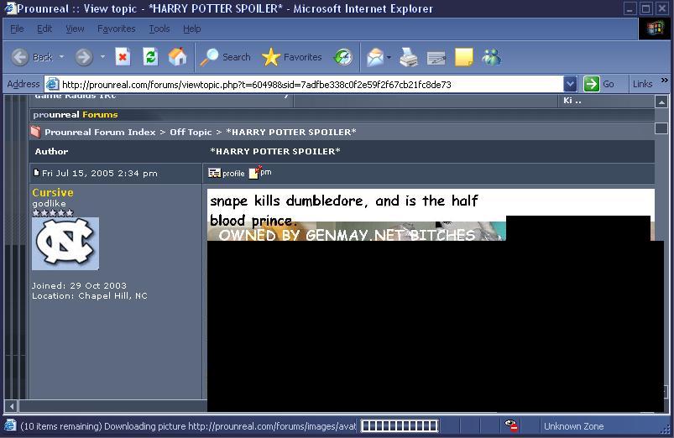Click the 'Author' column header
674x438 pixels.
51,151
